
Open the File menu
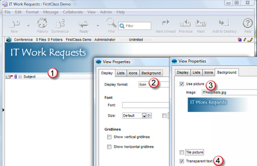click(7, 12)
